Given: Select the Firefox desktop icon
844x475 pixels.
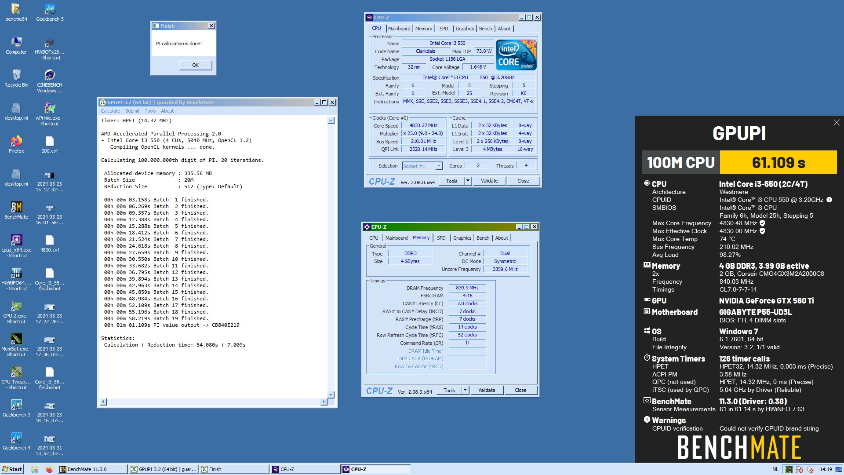Looking at the screenshot, I should (16, 145).
